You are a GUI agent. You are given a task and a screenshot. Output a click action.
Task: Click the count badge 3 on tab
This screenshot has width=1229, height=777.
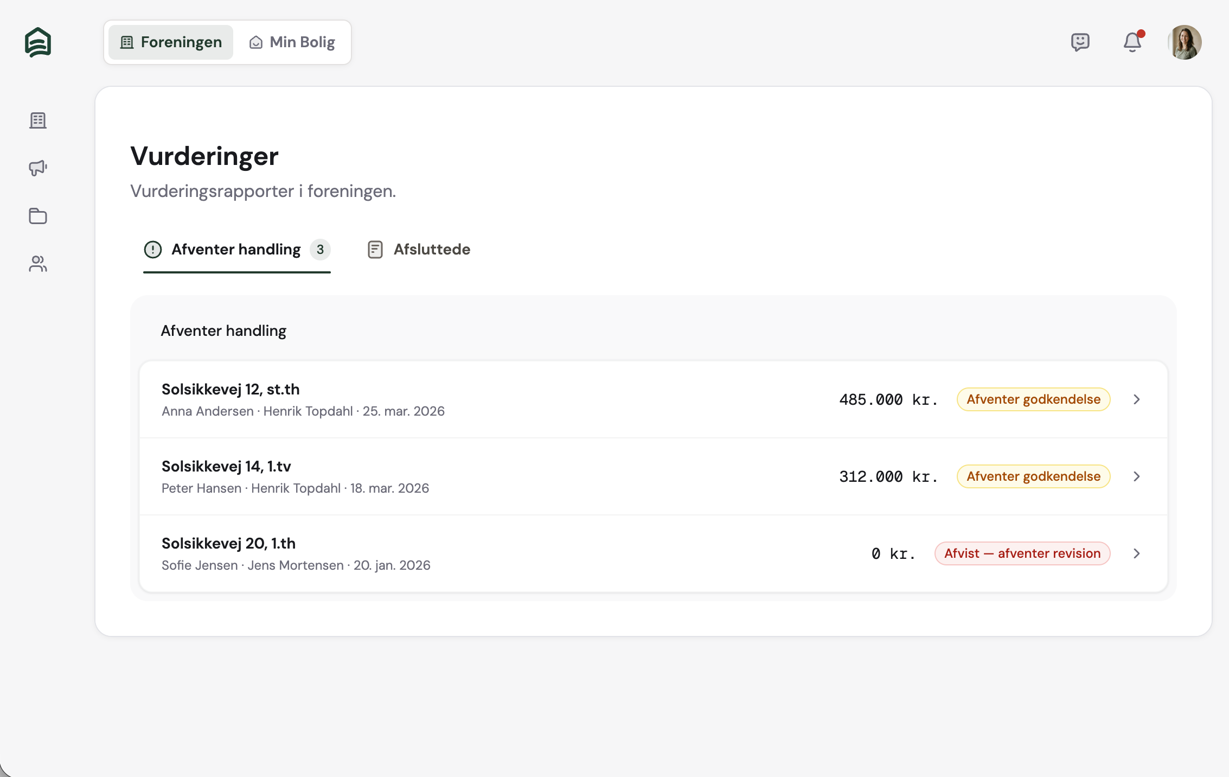point(320,250)
